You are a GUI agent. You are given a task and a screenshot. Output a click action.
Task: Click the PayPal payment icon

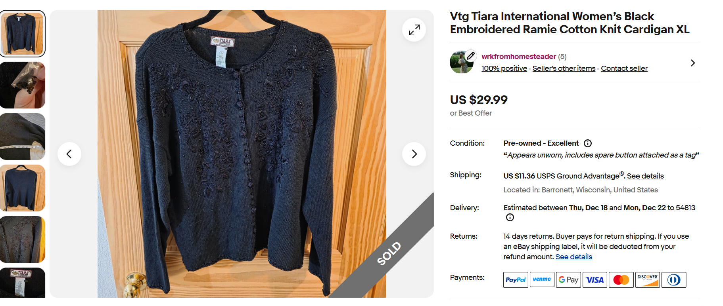pos(516,280)
